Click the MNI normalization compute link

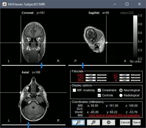[x=114, y=115]
